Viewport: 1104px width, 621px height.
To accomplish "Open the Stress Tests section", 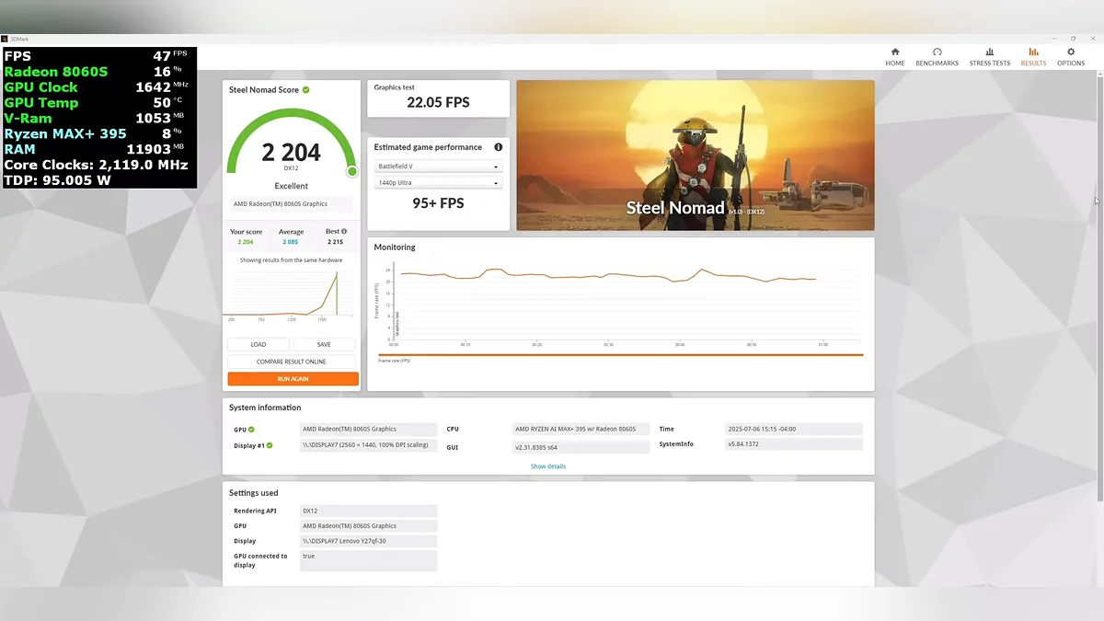I will point(989,57).
